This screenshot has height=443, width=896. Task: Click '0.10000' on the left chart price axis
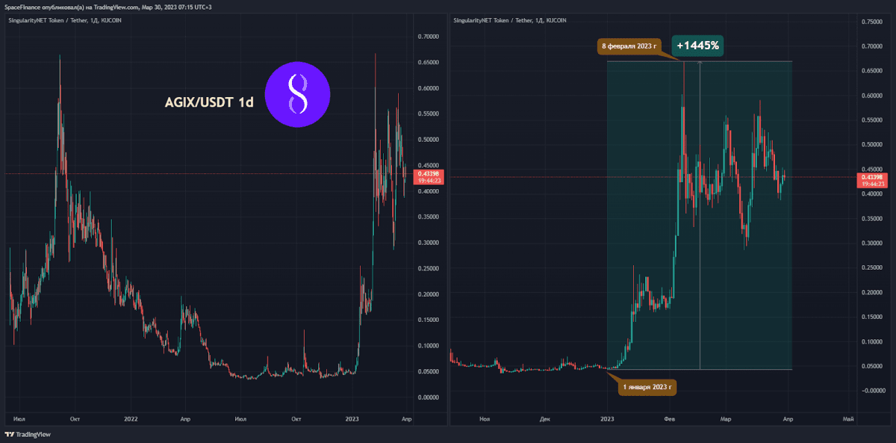[428, 345]
